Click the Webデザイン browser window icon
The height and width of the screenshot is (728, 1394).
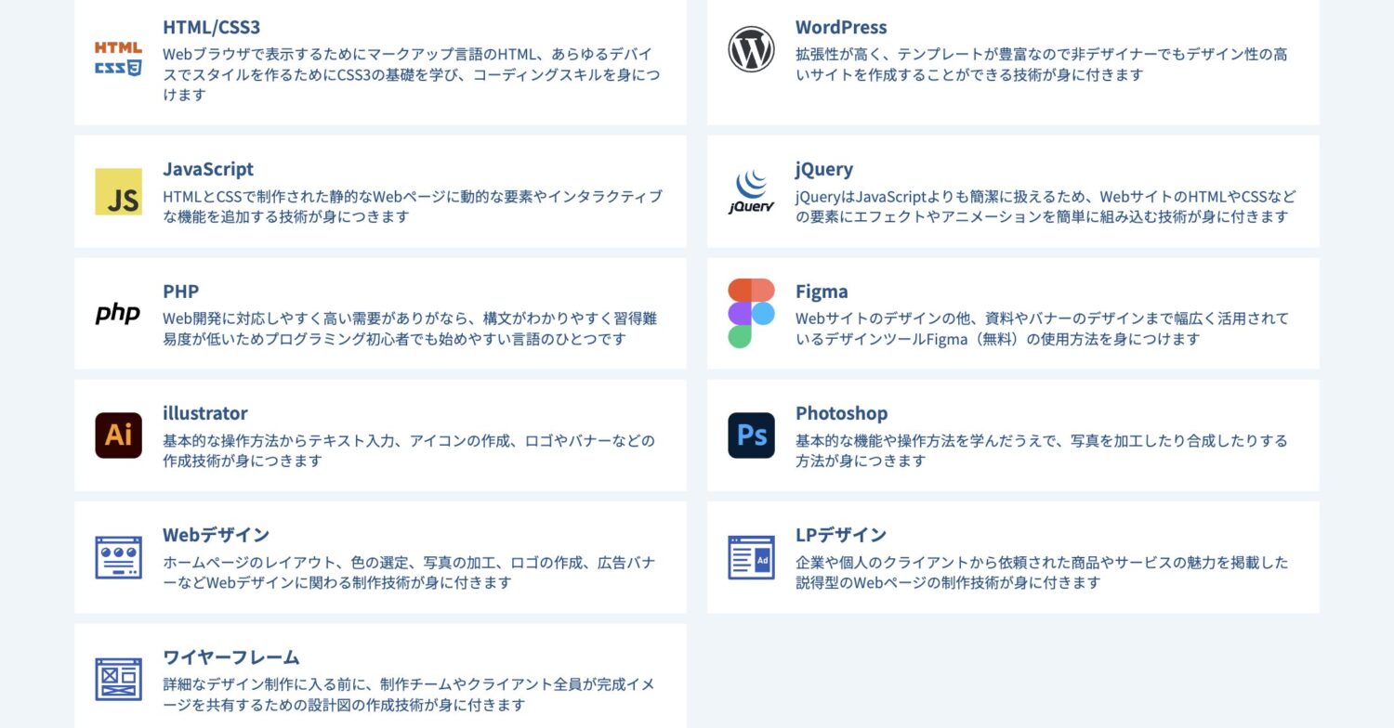click(118, 557)
